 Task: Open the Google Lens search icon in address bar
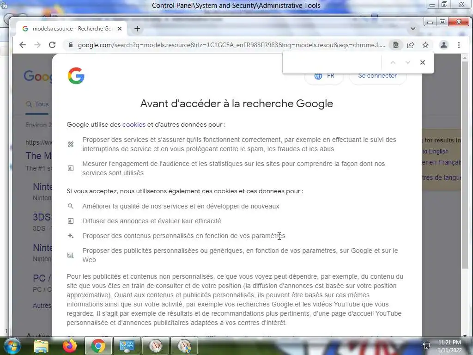pos(396,45)
